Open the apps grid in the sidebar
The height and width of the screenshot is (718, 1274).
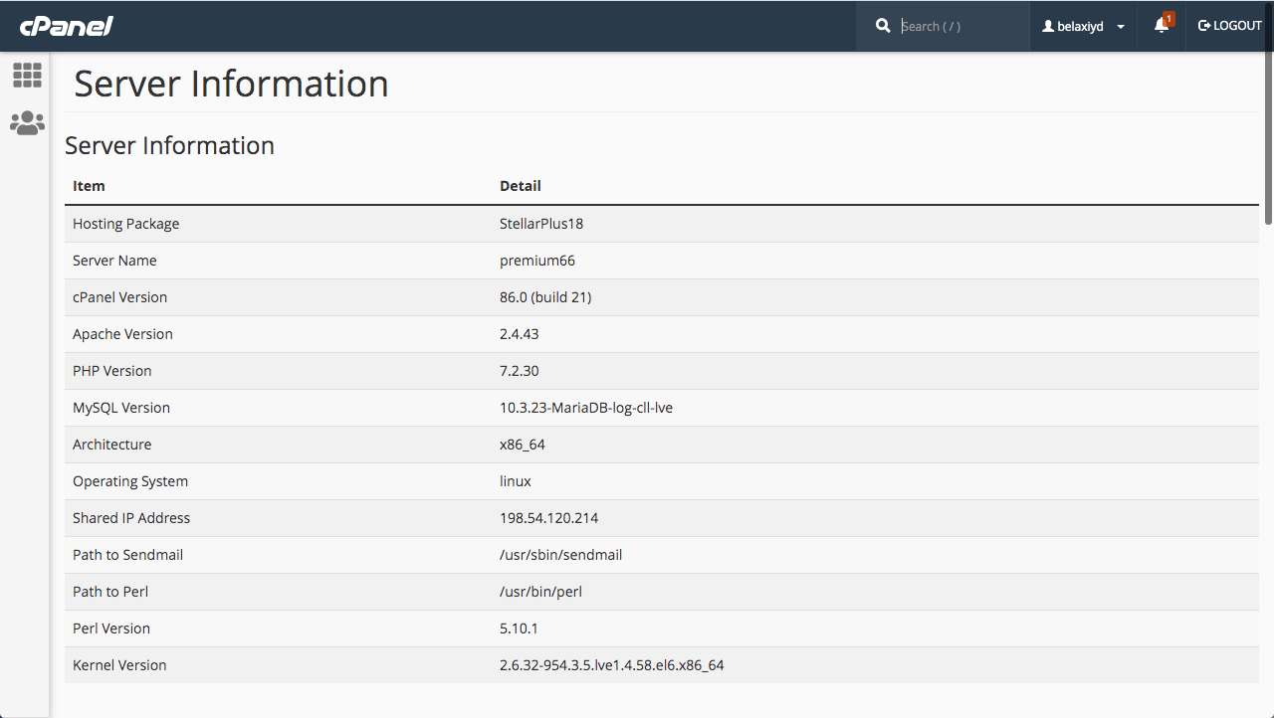click(x=27, y=76)
